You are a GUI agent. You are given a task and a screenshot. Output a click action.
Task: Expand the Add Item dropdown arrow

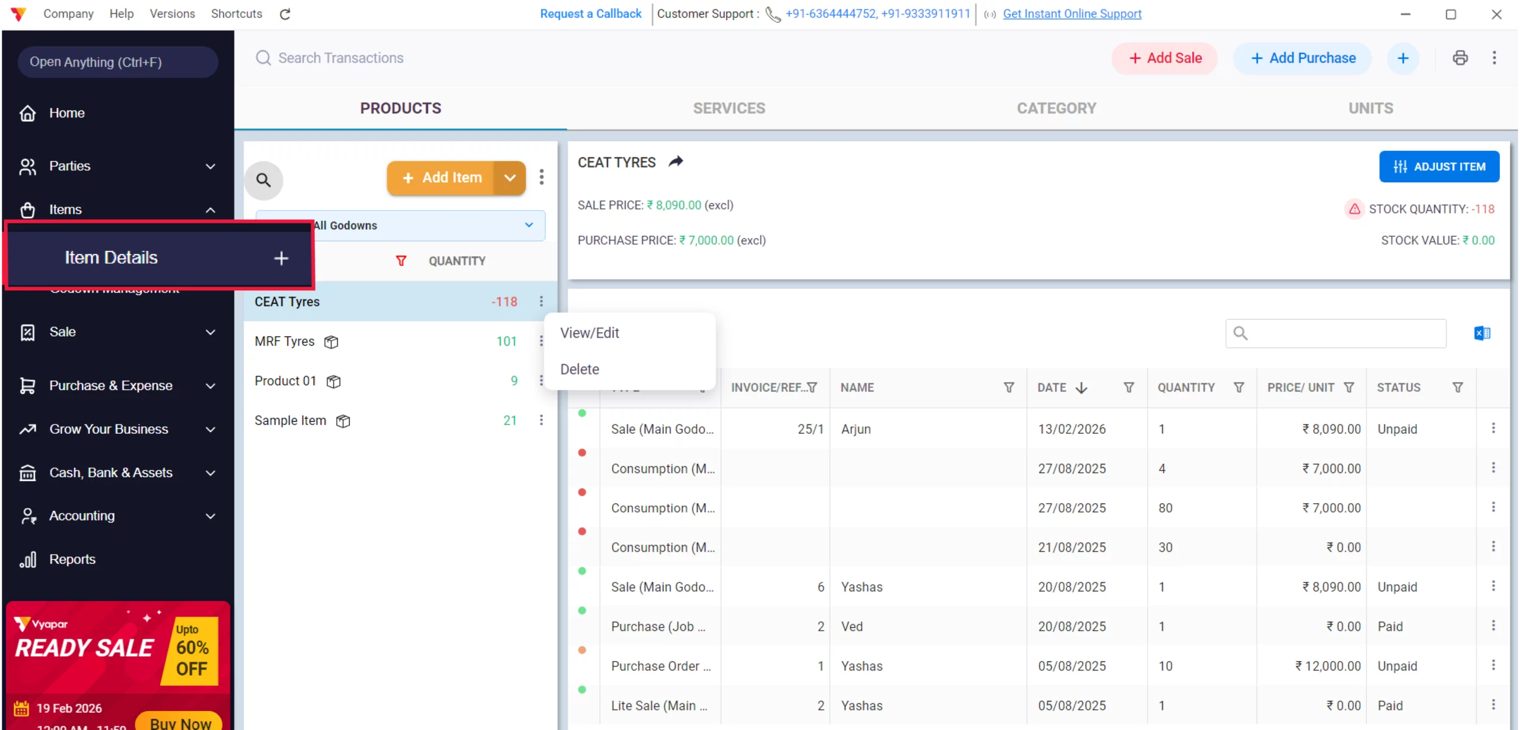[510, 177]
